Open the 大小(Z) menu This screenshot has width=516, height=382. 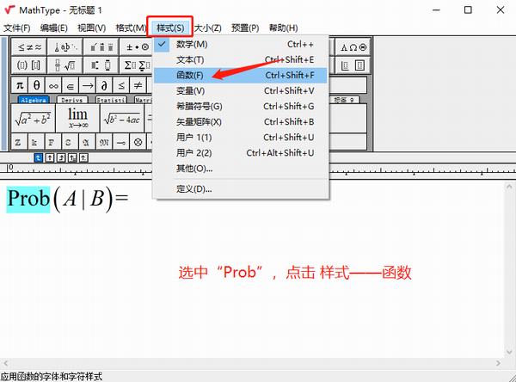[207, 28]
